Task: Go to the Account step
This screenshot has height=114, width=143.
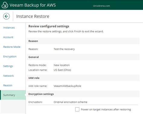Action: click(8, 37)
